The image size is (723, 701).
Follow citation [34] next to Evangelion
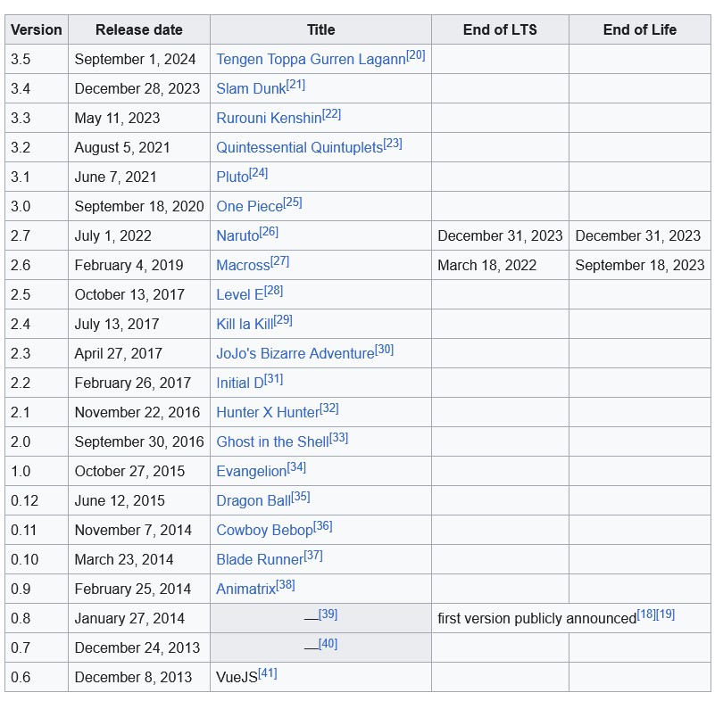point(296,468)
